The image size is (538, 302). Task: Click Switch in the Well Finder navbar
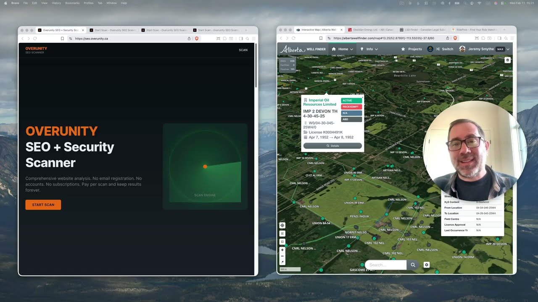click(444, 49)
